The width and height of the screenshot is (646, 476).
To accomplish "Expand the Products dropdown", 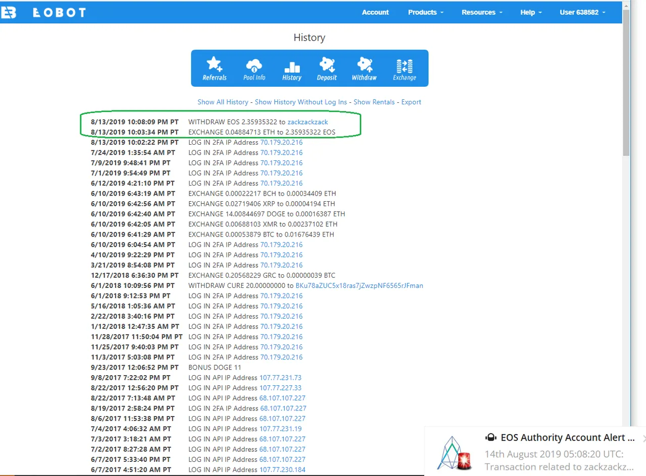I will tap(426, 12).
